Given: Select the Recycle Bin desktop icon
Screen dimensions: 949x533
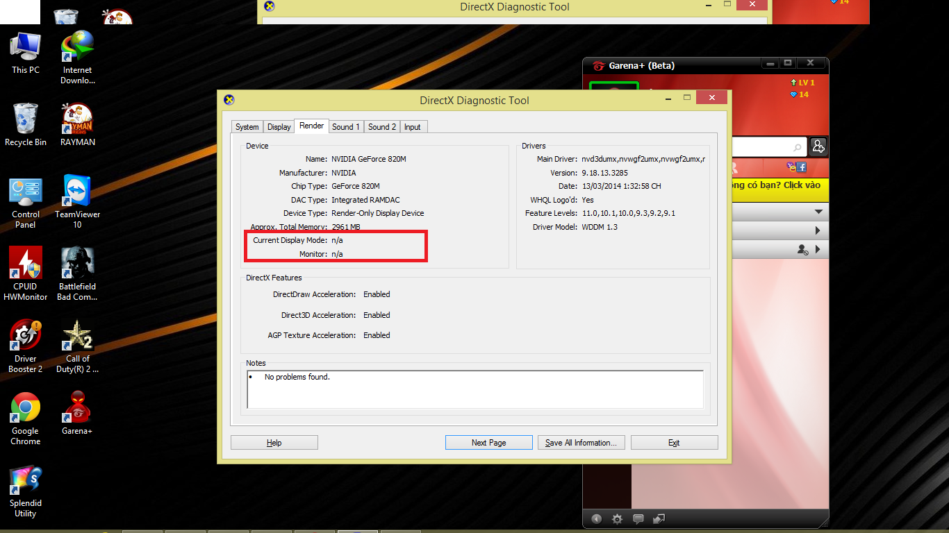Looking at the screenshot, I should [26, 125].
